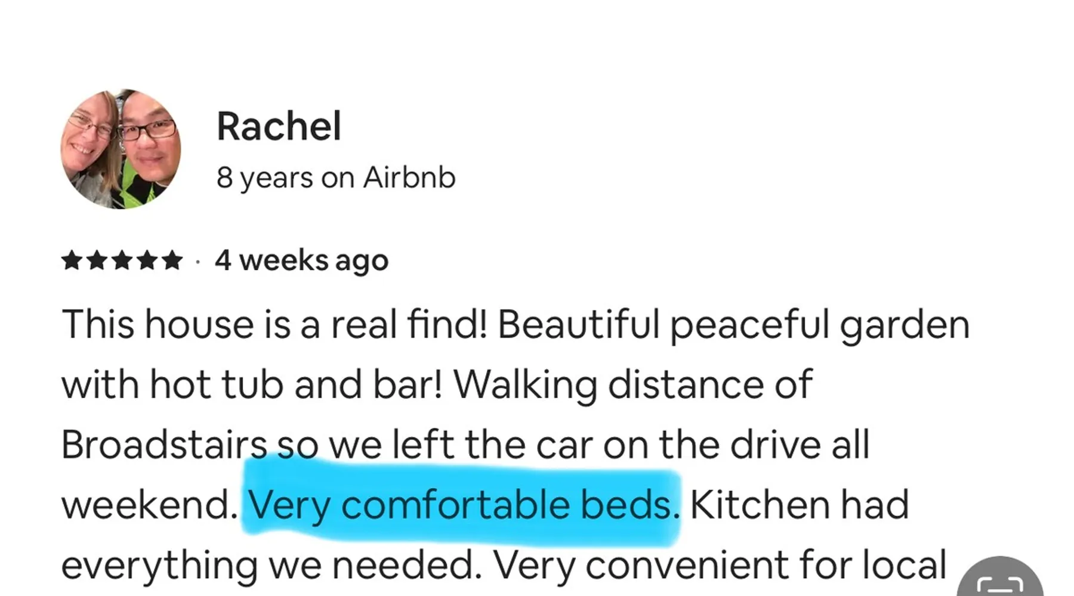
Task: Open the reviewer name Rachel
Action: pos(279,126)
